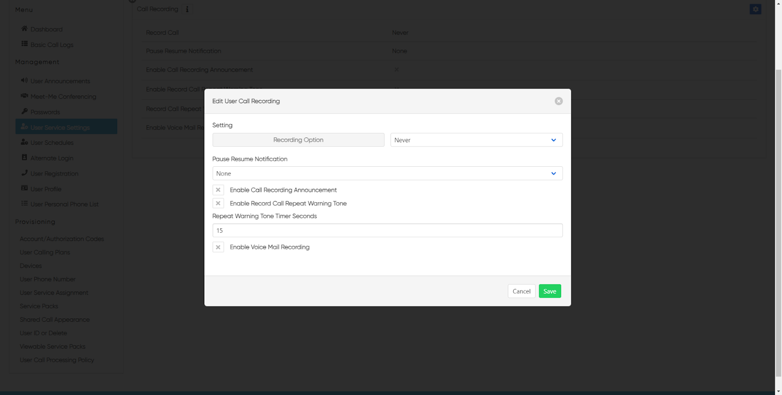Open the Recording Option Never dropdown
The height and width of the screenshot is (395, 782).
click(477, 140)
